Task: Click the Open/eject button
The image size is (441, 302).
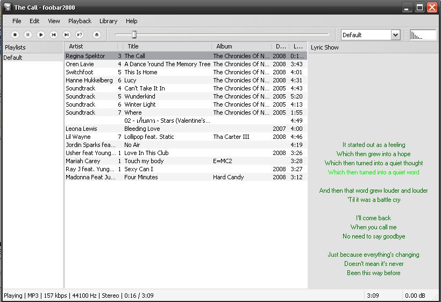Action: tap(97, 34)
